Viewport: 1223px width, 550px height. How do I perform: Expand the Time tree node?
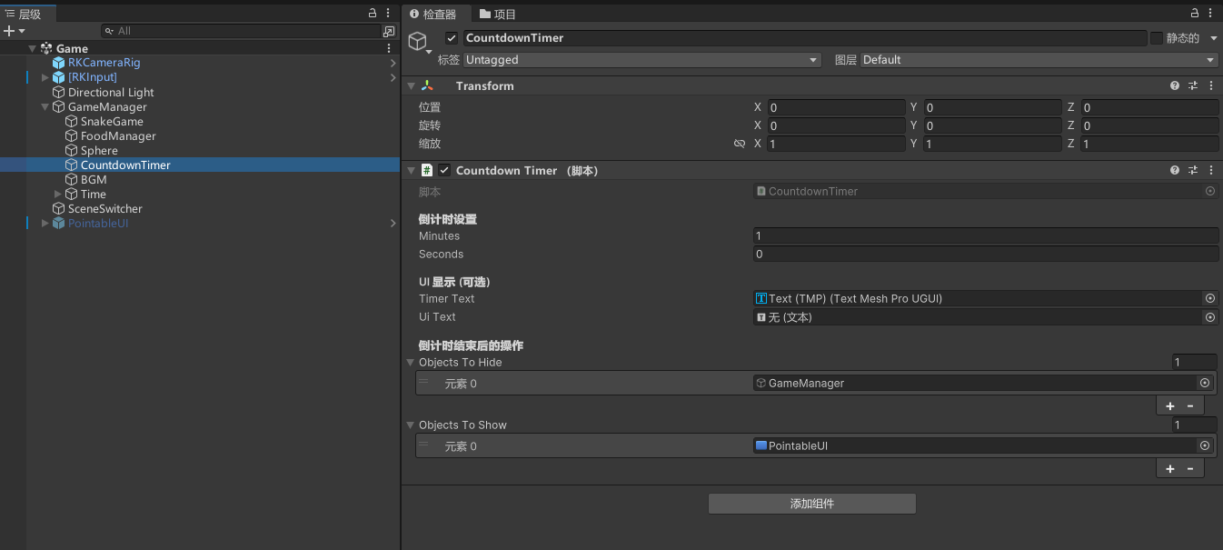(58, 194)
